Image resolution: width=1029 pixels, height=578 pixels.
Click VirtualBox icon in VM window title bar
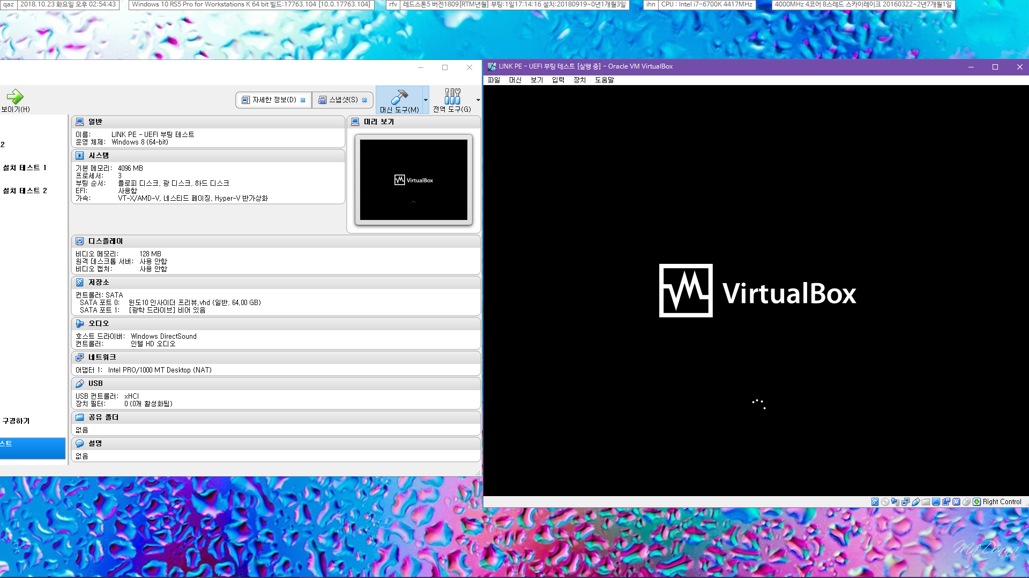click(491, 66)
